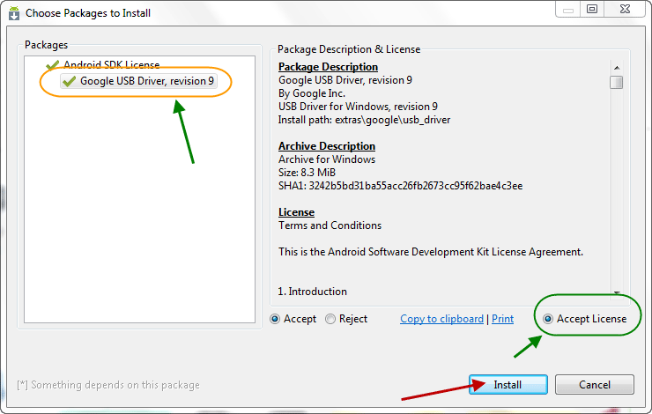Click the Archive Description heading
This screenshot has height=414, width=652.
(x=327, y=146)
